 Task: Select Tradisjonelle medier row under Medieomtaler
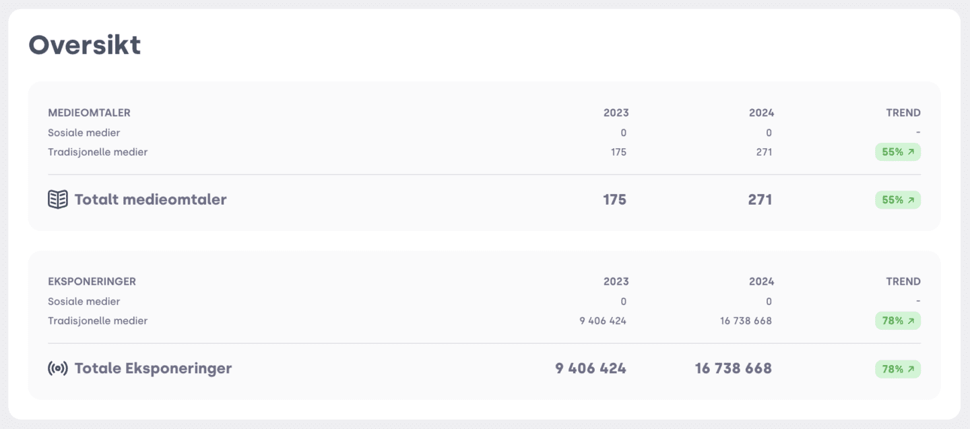[484, 152]
